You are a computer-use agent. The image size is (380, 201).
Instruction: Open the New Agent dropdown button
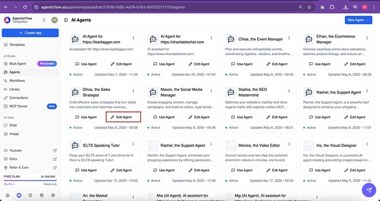tap(359, 20)
